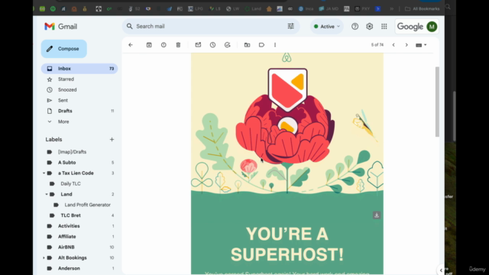
Task: Click in the Search mail field
Action: [x=211, y=26]
